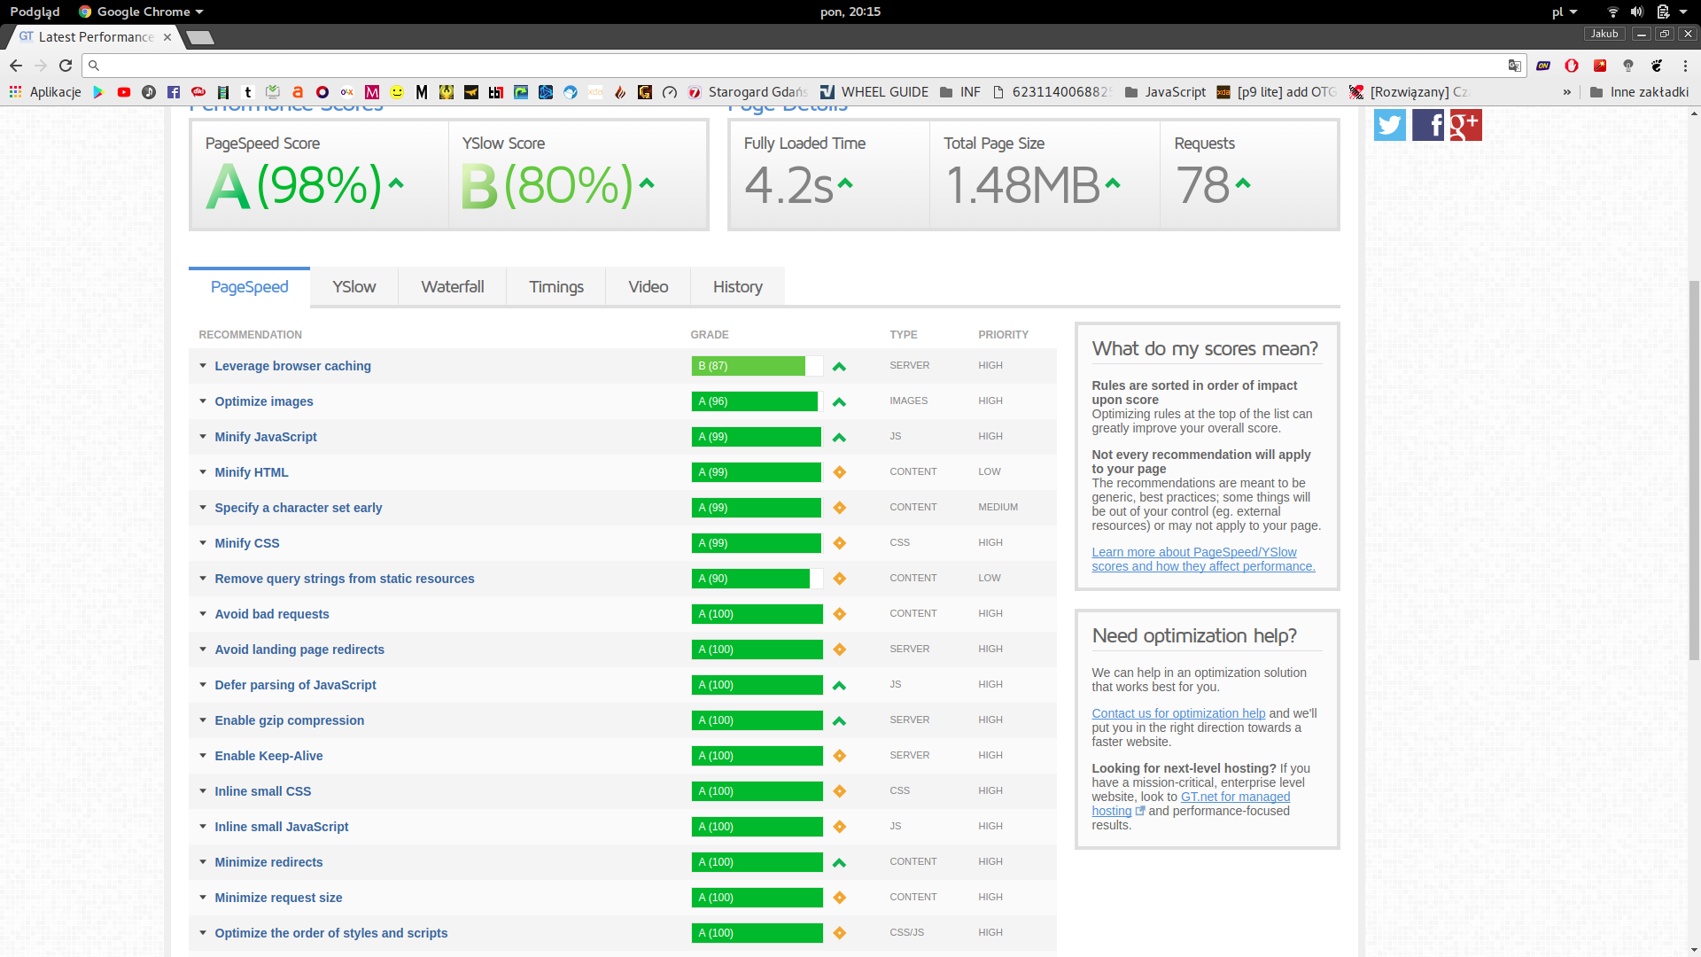Click the translate page icon in address bar
Screen dimensions: 1701x957
[1514, 66]
